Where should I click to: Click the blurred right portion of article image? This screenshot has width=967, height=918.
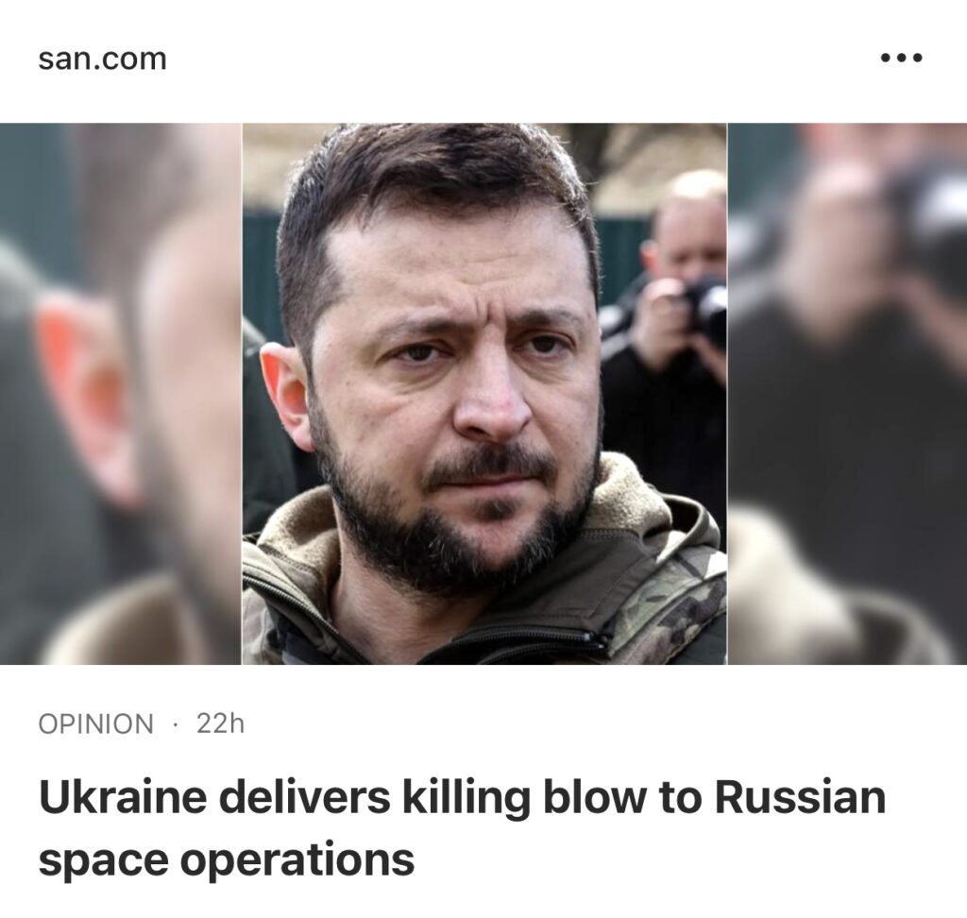847,394
